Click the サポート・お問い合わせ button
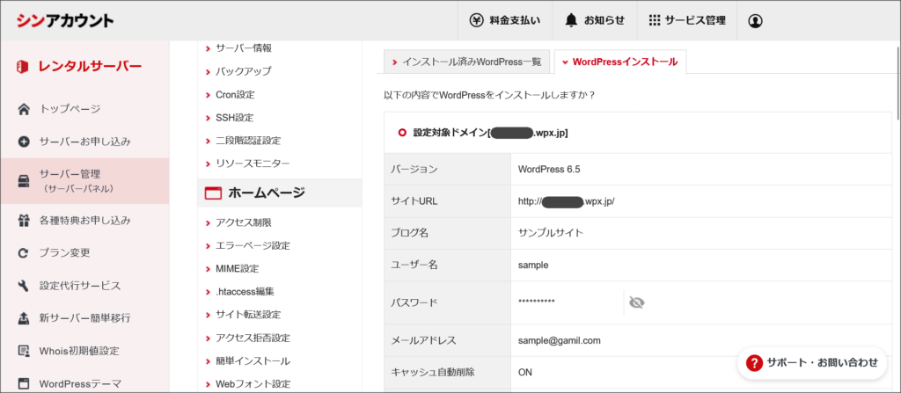This screenshot has width=901, height=393. coord(812,362)
